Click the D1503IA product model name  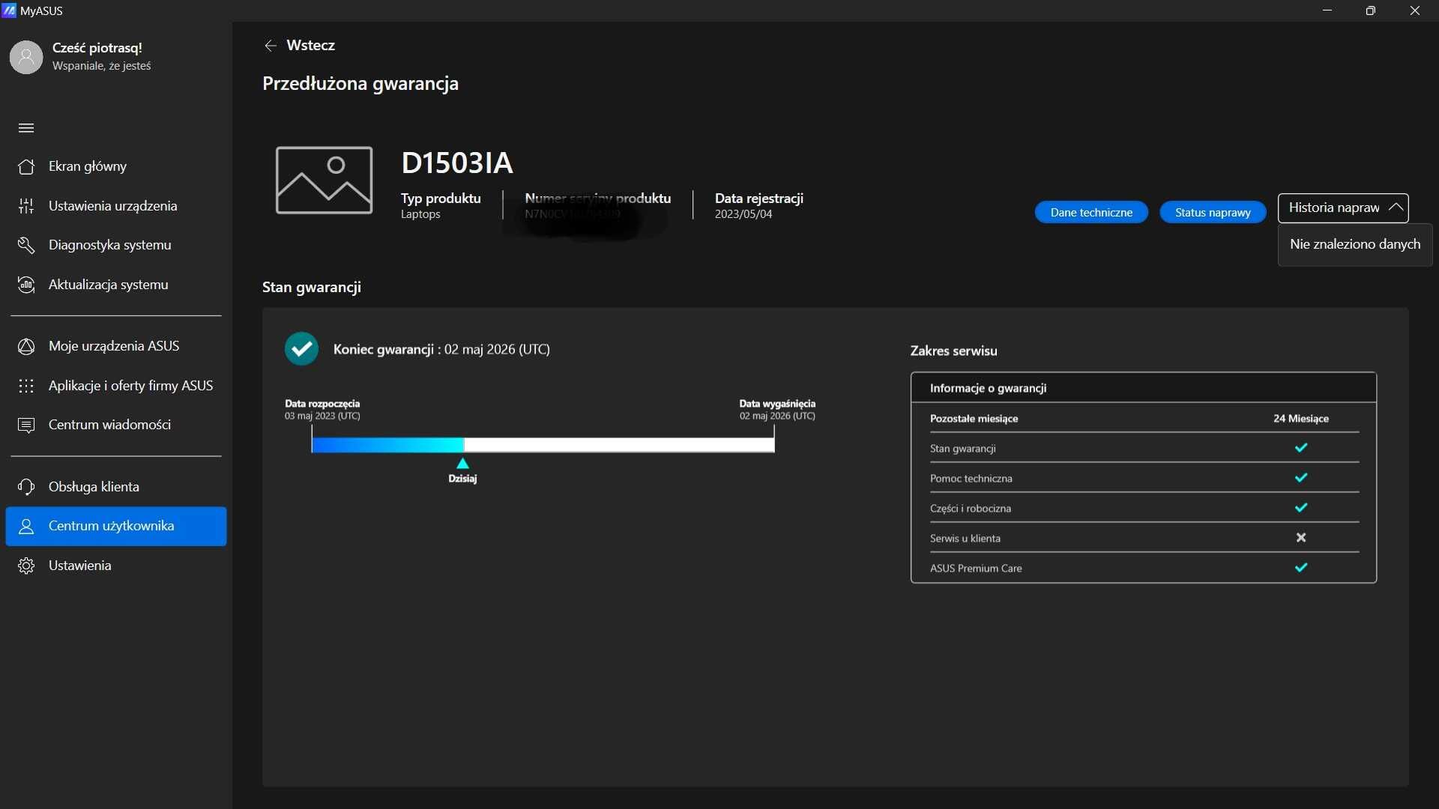point(456,163)
